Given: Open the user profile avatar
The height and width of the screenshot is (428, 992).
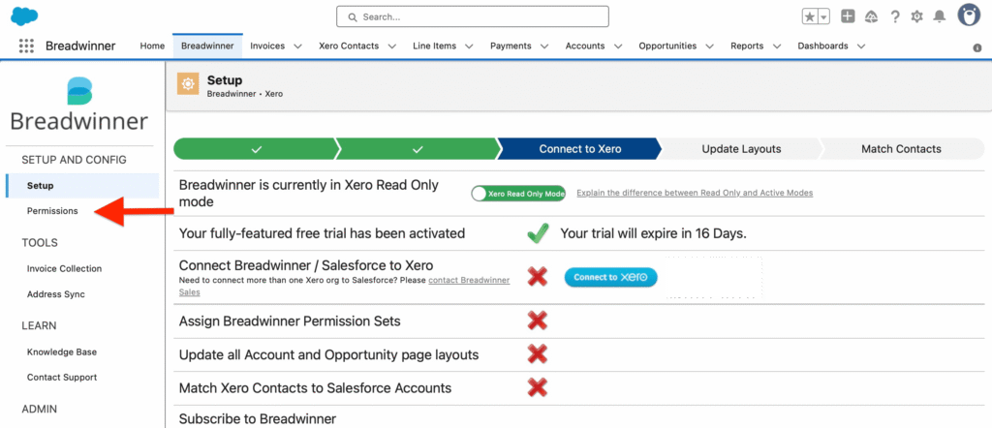Looking at the screenshot, I should (x=969, y=15).
